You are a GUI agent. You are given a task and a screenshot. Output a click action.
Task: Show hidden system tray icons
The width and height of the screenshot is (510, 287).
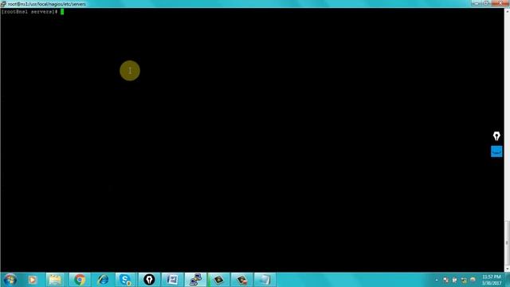pos(437,280)
